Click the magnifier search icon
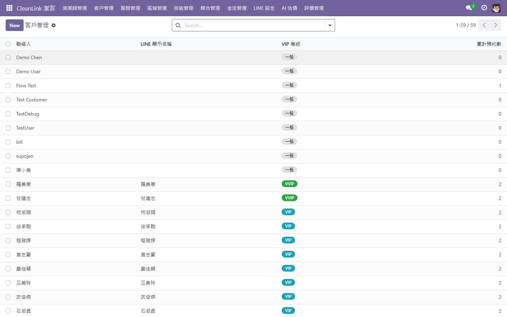The image size is (507, 317). tap(178, 25)
